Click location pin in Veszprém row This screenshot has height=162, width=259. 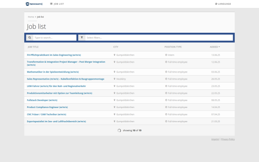(x=114, y=79)
